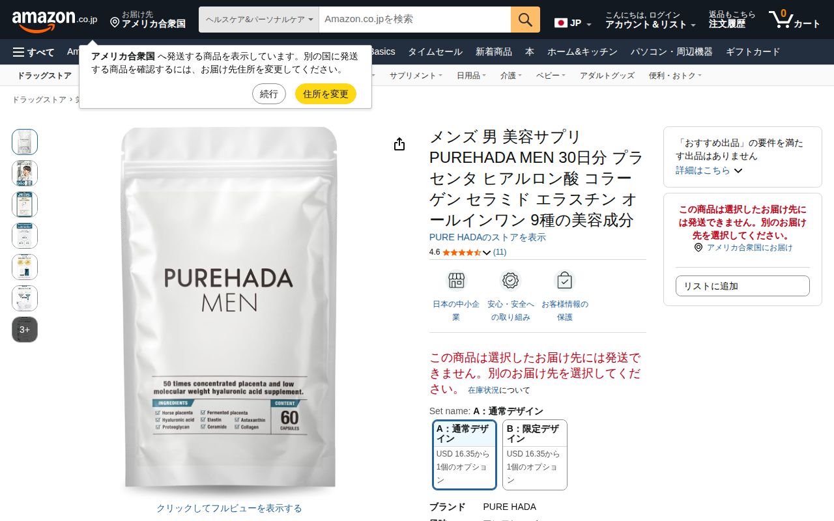
Task: Expand the 詳細はこちら chevron
Action: tap(738, 171)
